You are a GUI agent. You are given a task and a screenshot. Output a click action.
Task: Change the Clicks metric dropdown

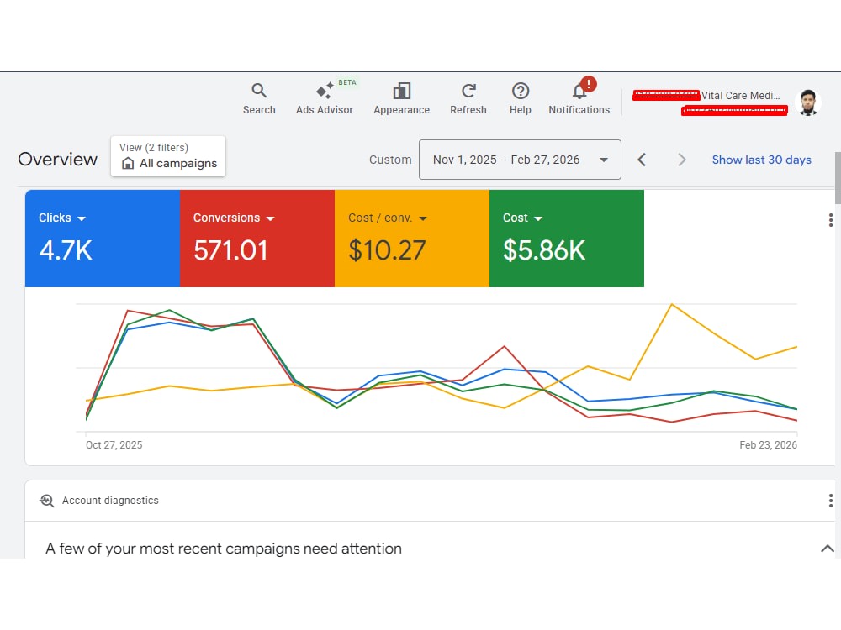61,218
